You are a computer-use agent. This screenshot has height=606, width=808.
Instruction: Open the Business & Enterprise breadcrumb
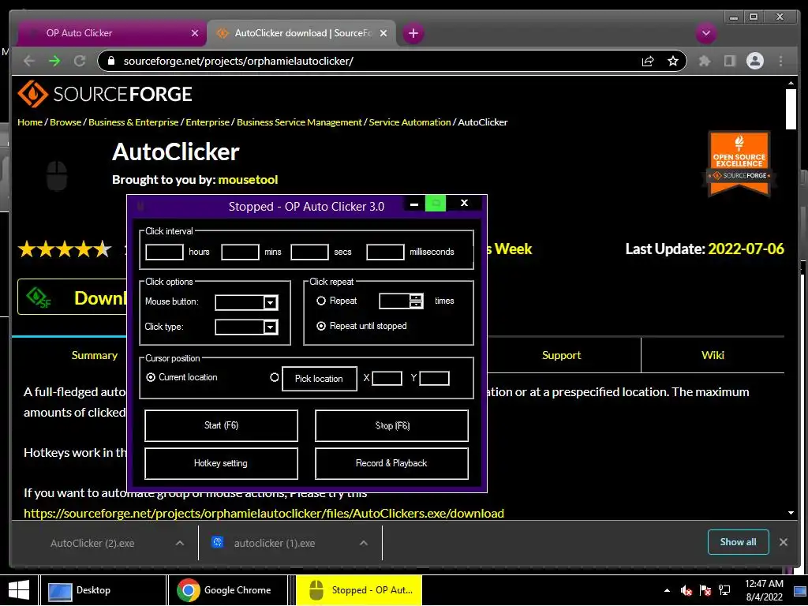133,122
